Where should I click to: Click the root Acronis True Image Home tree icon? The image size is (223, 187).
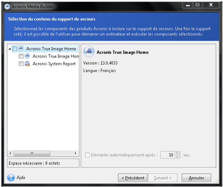(x=21, y=48)
